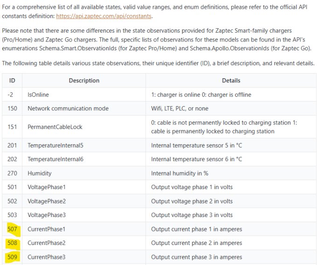Viewport: 326px width, 265px height.
Task: Select the CurrentPhase1 description cell
Action: [x=84, y=229]
